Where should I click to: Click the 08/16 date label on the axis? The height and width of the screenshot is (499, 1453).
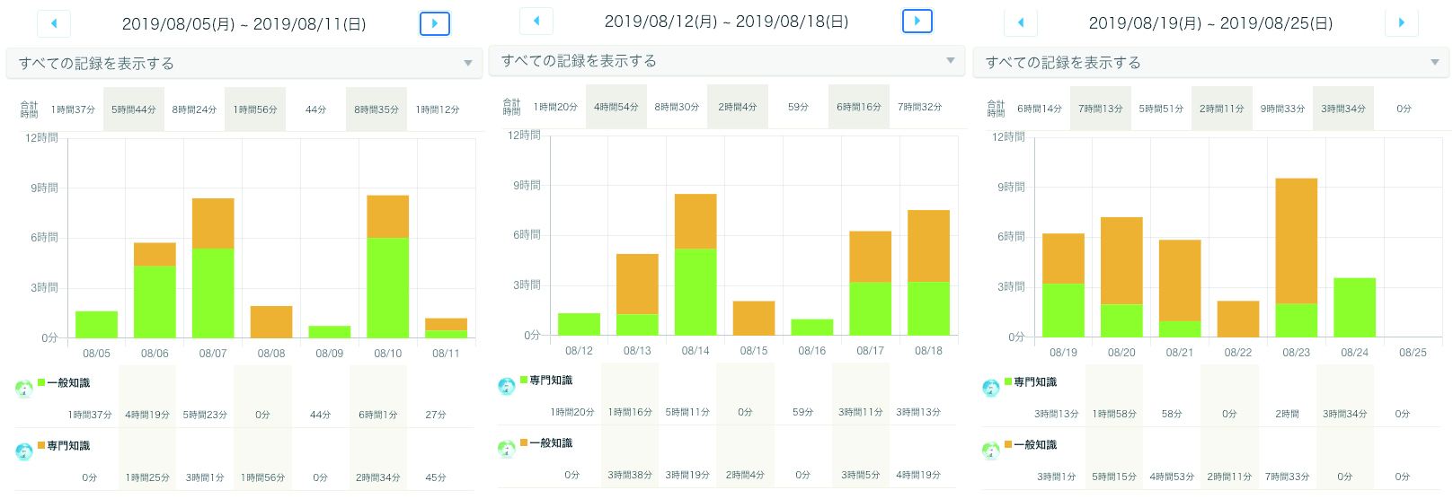pyautogui.click(x=812, y=351)
